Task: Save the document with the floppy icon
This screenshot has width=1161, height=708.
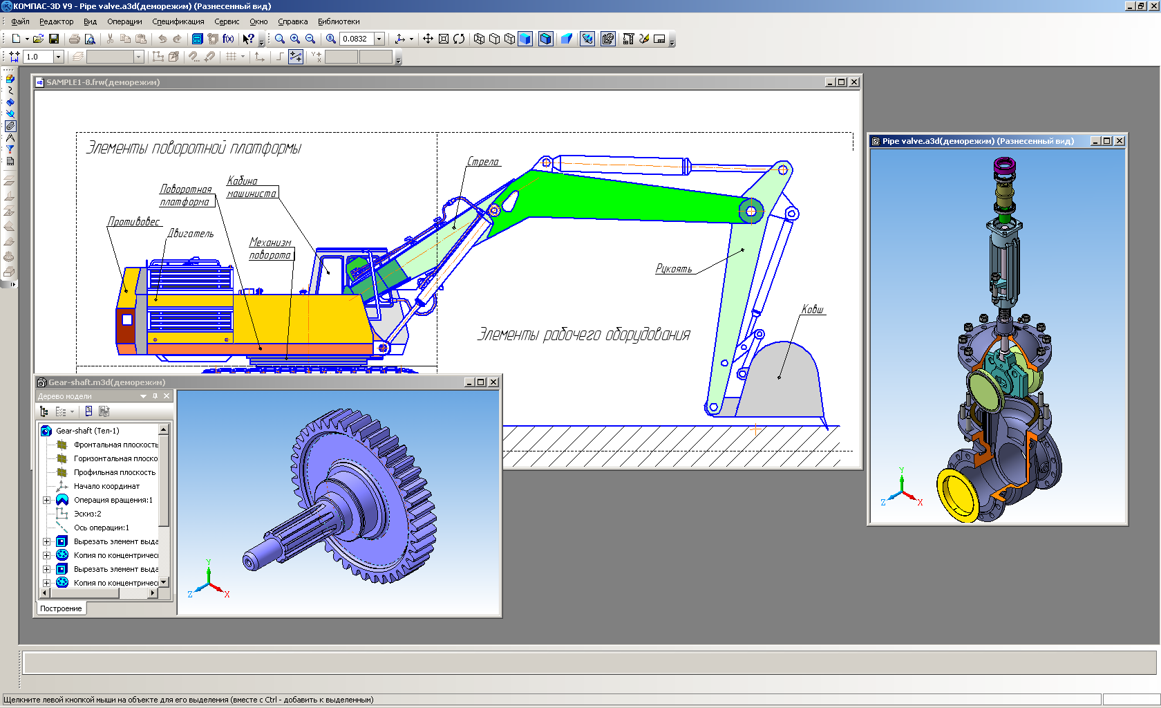Action: (54, 39)
